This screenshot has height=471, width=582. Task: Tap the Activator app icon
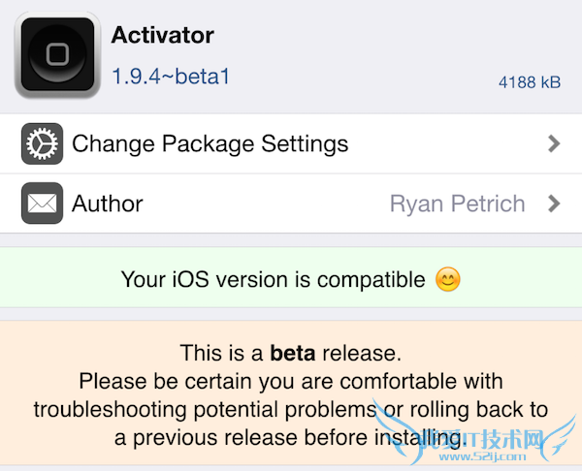click(57, 53)
